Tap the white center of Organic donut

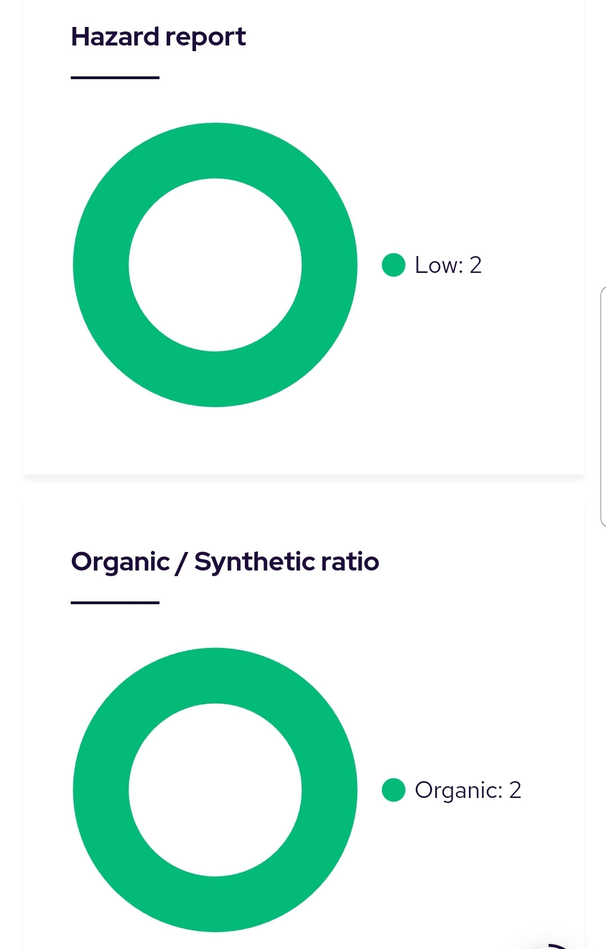tap(215, 790)
